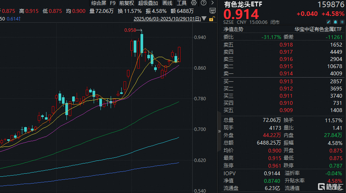Select 前复权 price adjustment option
Viewport: 346px width, 193px height.
pyautogui.click(x=127, y=3)
